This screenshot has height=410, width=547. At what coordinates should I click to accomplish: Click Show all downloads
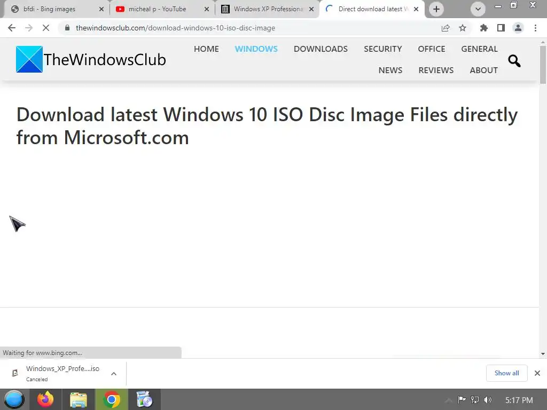click(x=506, y=373)
